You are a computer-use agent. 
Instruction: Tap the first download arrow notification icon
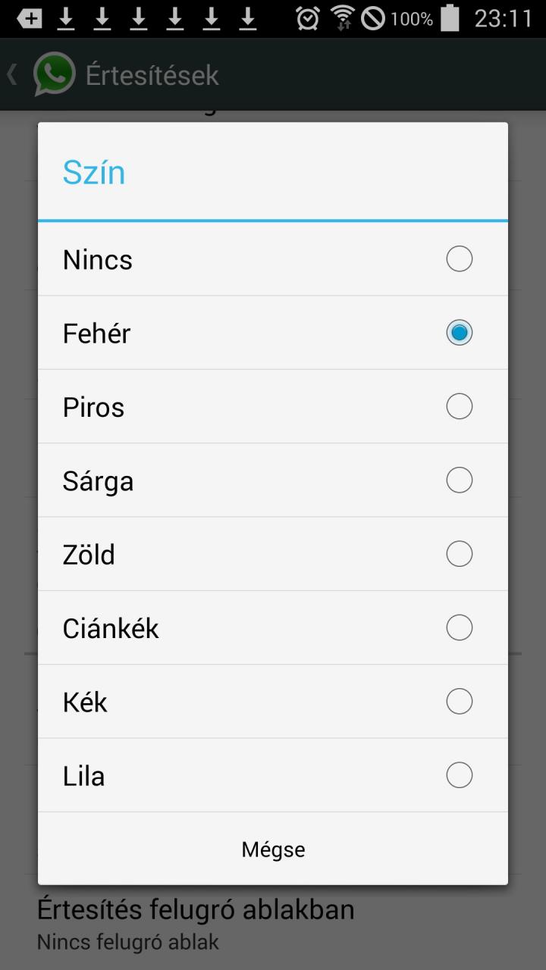click(66, 18)
